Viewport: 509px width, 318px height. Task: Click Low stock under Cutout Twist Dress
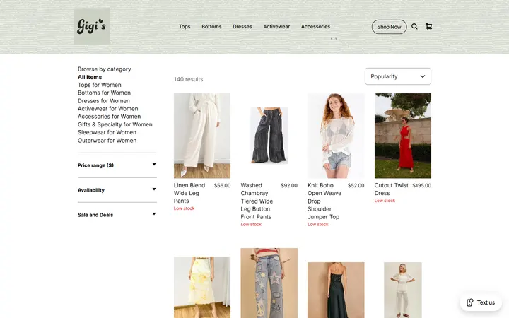[x=385, y=201]
